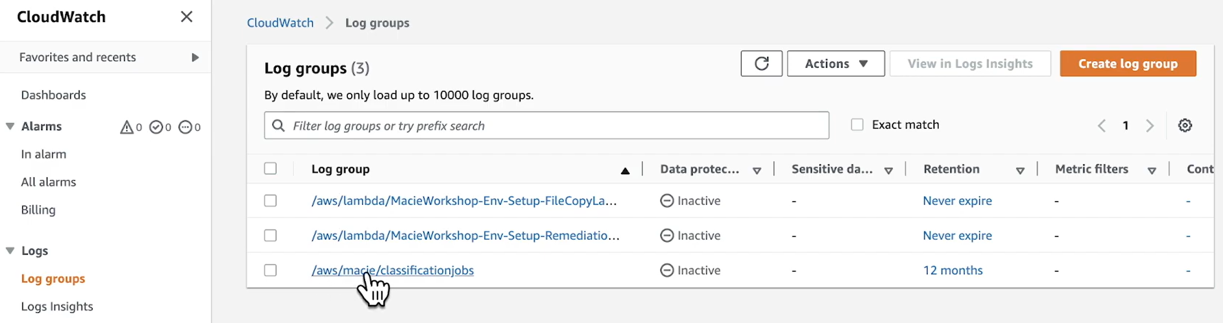Check the Remediatio log group checkbox
Image resolution: width=1223 pixels, height=323 pixels.
click(270, 235)
